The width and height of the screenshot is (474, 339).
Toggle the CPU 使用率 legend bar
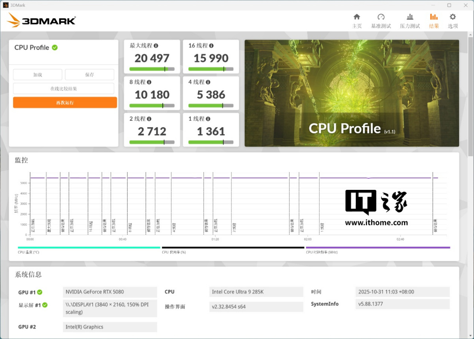click(x=233, y=247)
